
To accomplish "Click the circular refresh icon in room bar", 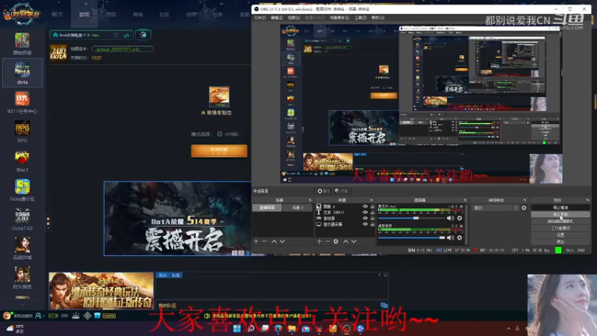I will pos(116,35).
